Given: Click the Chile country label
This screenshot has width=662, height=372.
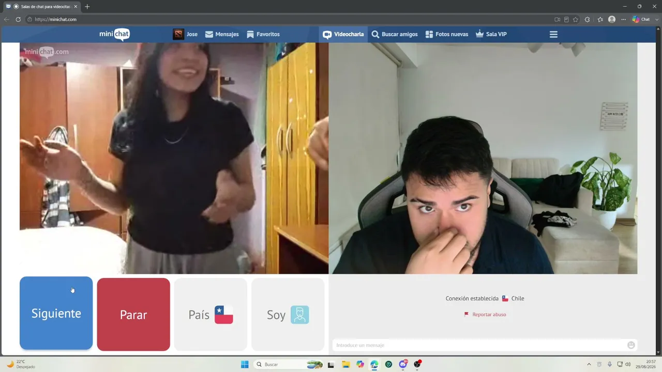Looking at the screenshot, I should click(x=518, y=299).
